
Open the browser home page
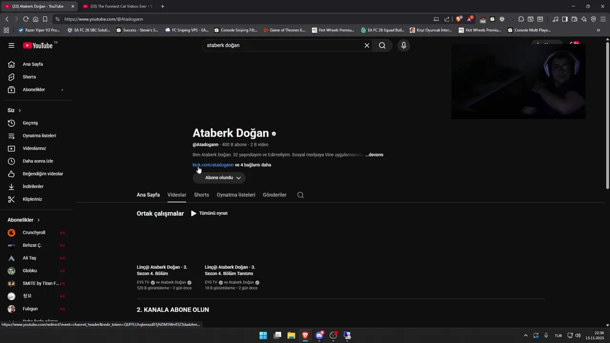[35, 19]
